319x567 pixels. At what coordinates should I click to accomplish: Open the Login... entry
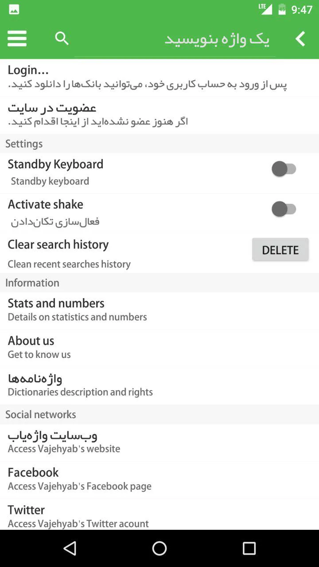click(159, 77)
